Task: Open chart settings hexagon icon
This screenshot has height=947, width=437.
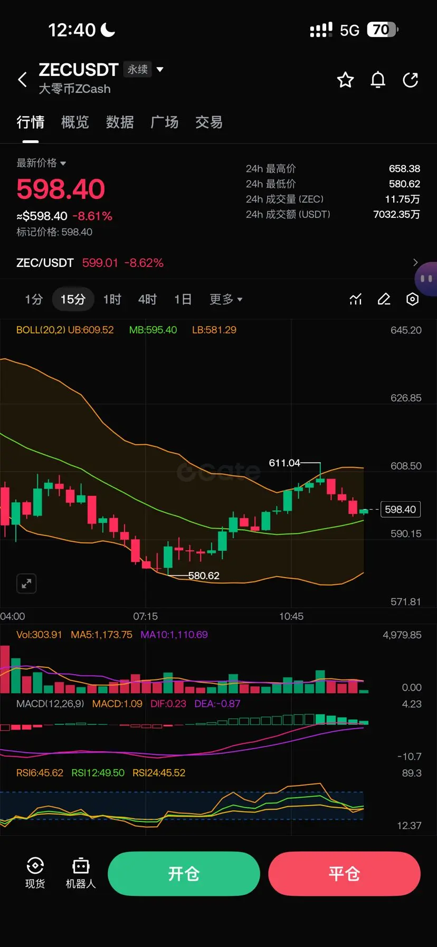Action: coord(413,299)
